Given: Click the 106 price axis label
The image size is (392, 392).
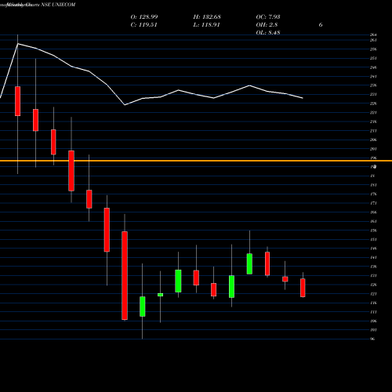Looking at the screenshot, I should (x=373, y=321).
